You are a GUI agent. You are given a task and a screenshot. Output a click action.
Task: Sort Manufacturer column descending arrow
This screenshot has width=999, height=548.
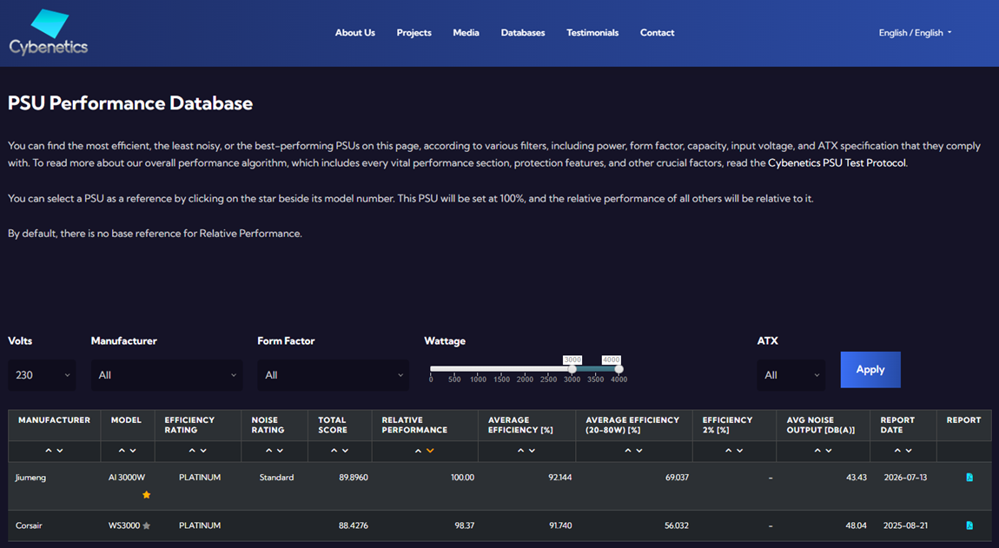(x=60, y=451)
